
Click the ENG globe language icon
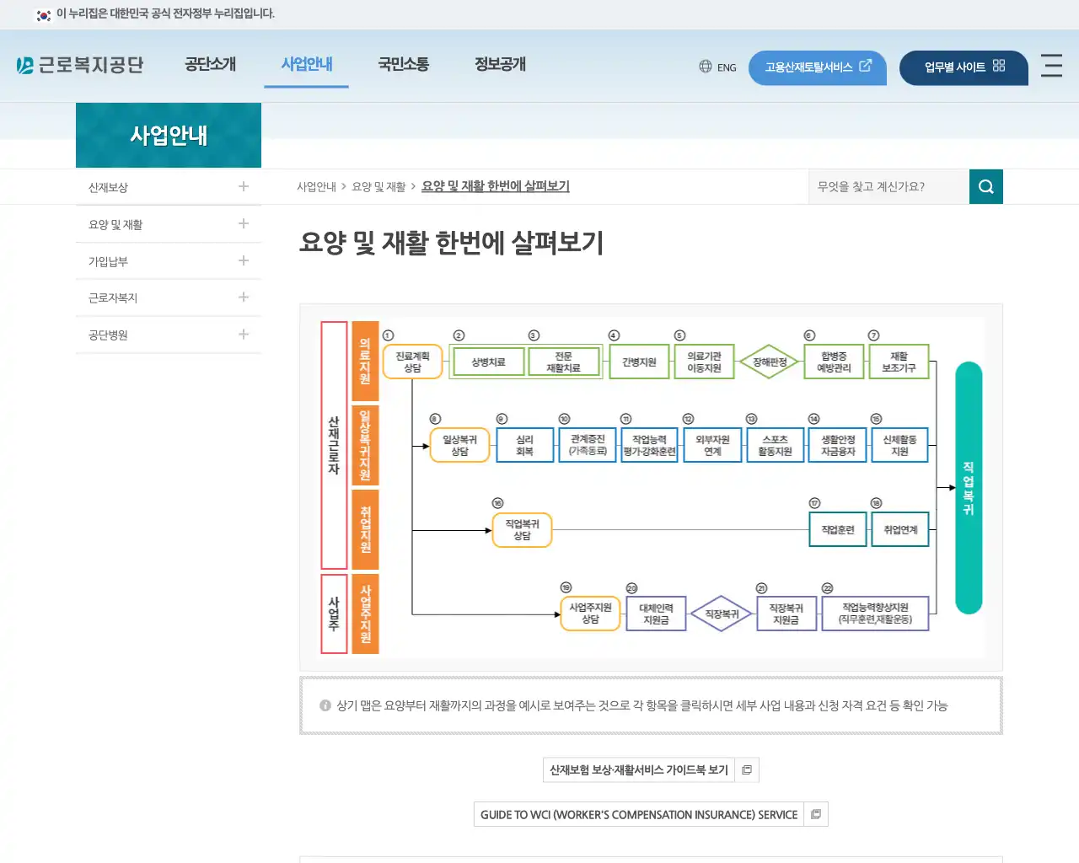(x=706, y=67)
